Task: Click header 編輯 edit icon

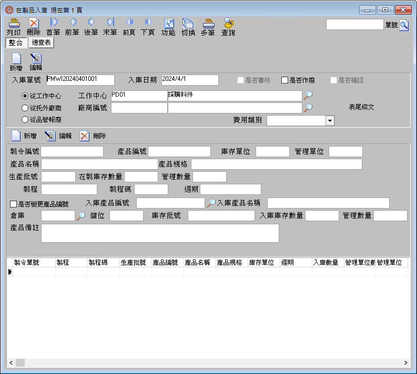Action: coord(36,58)
